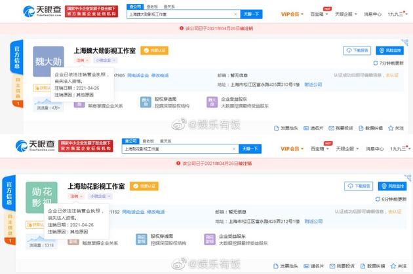Click 数据纠错 icon for 勋花影视 studio

click(363, 266)
